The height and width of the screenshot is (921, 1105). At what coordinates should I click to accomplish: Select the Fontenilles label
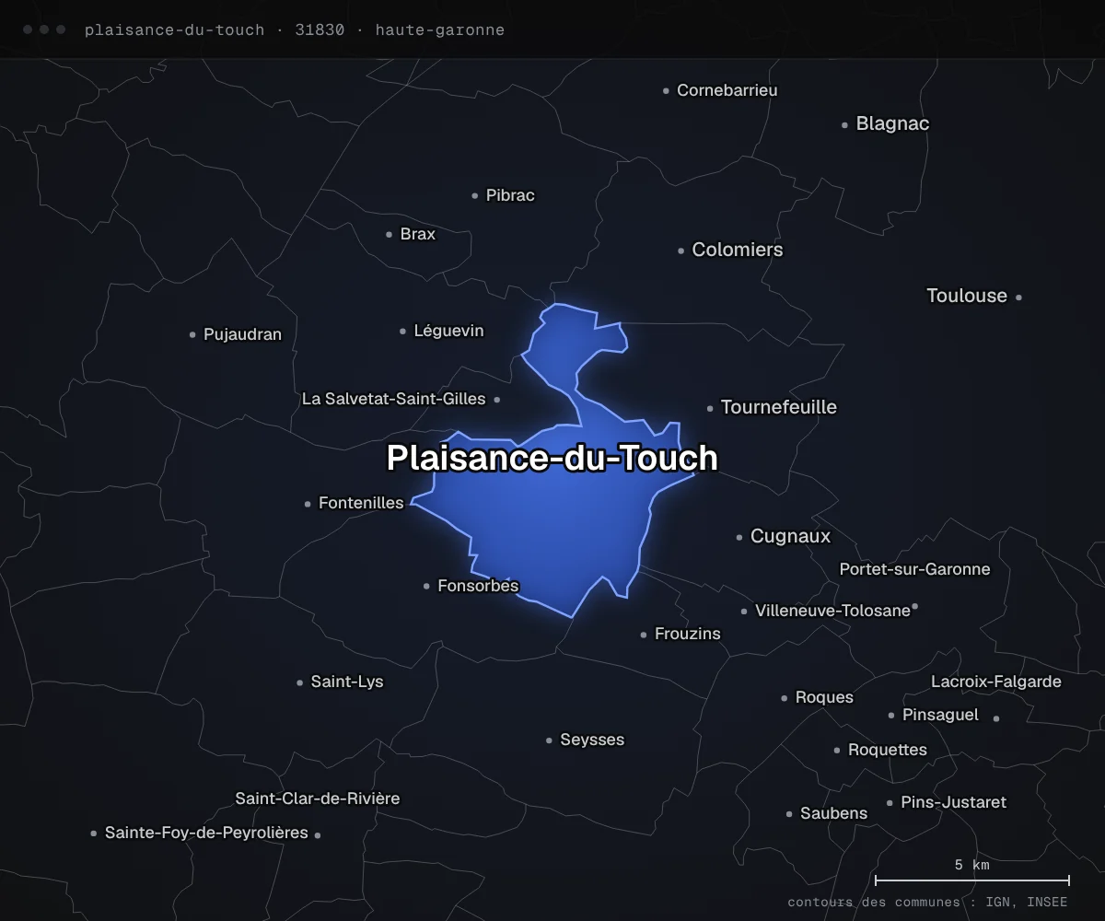click(x=361, y=503)
